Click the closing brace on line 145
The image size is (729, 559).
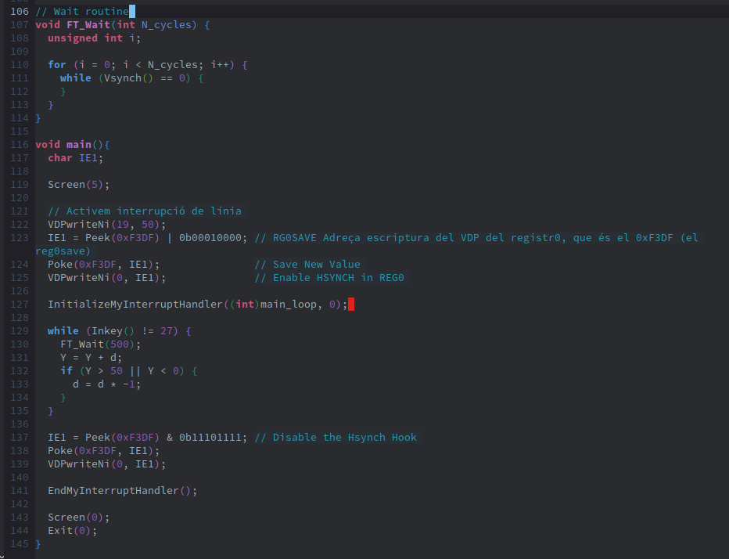(x=38, y=544)
